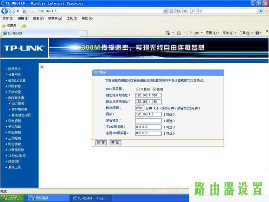The height and width of the screenshot is (202, 269).
Task: Open the 工具 menu in menu bar
Action: point(72,18)
